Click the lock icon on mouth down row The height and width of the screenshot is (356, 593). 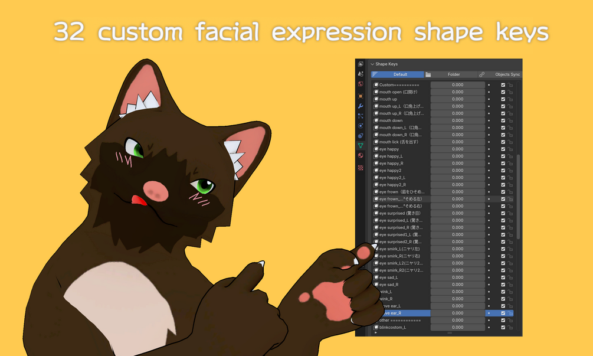[x=510, y=120]
